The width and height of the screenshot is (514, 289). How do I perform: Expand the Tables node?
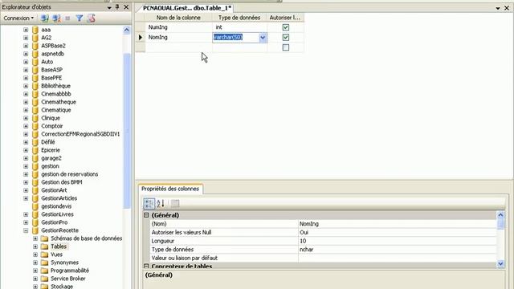click(35, 246)
